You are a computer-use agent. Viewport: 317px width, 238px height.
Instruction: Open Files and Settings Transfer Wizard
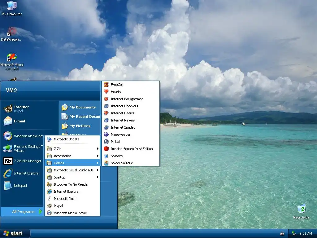(23, 148)
